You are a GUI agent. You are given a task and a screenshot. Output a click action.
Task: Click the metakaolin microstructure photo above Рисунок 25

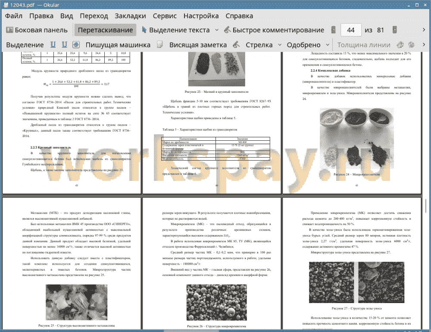tap(76, 302)
